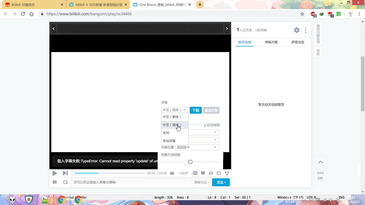Image resolution: width=365 pixels, height=205 pixels.
Task: Enable 自动缩放 for subtitles
Action: tap(205, 125)
